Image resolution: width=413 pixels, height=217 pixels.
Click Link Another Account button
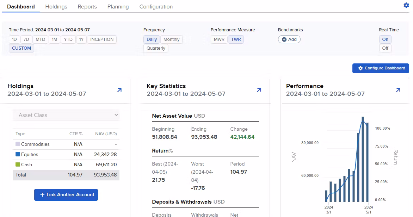(x=66, y=195)
